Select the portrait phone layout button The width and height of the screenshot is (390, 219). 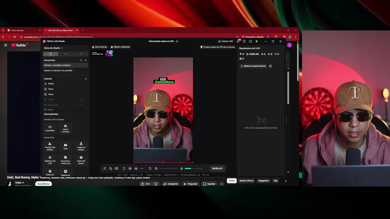[51, 54]
